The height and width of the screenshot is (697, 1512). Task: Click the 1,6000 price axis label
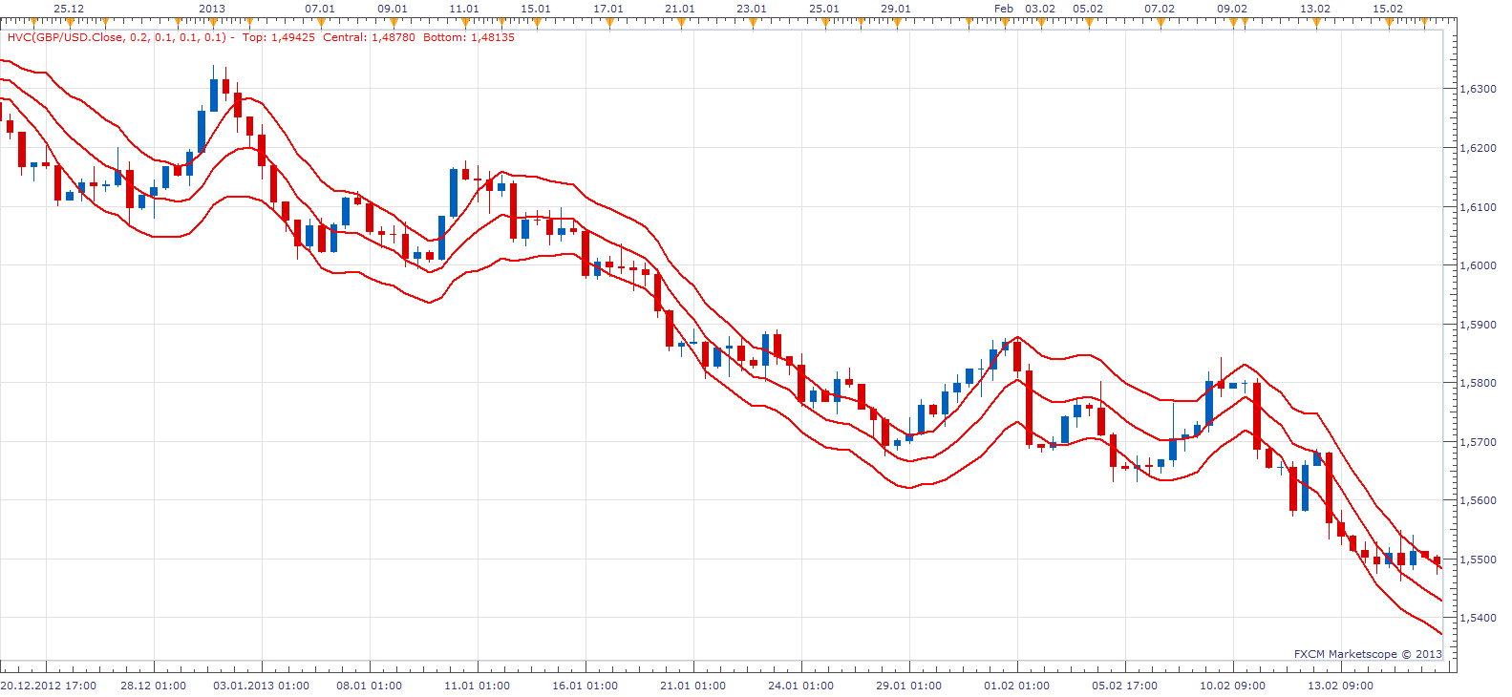coord(1479,265)
